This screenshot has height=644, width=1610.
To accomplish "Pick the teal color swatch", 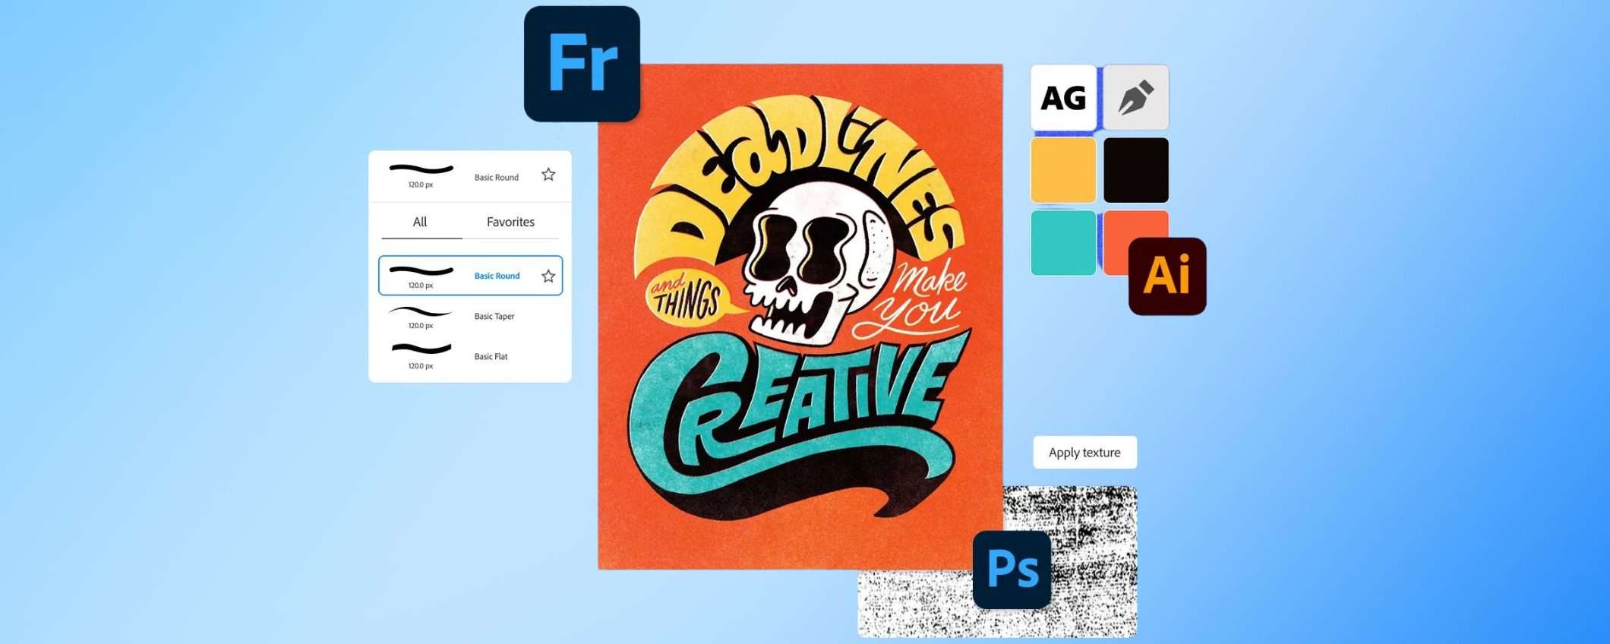I will (1063, 243).
